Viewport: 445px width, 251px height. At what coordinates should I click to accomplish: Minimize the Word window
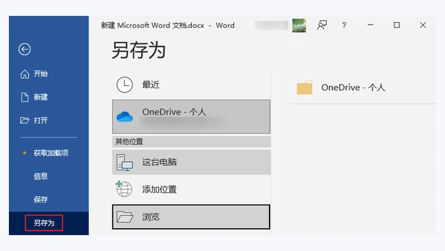(x=371, y=25)
